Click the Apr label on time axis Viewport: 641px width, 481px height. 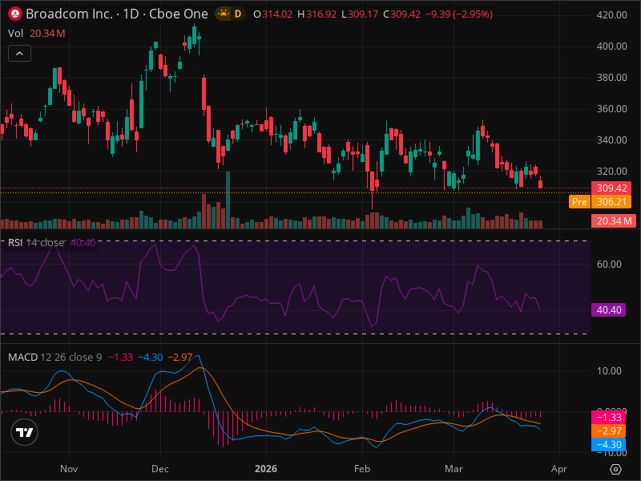[558, 469]
